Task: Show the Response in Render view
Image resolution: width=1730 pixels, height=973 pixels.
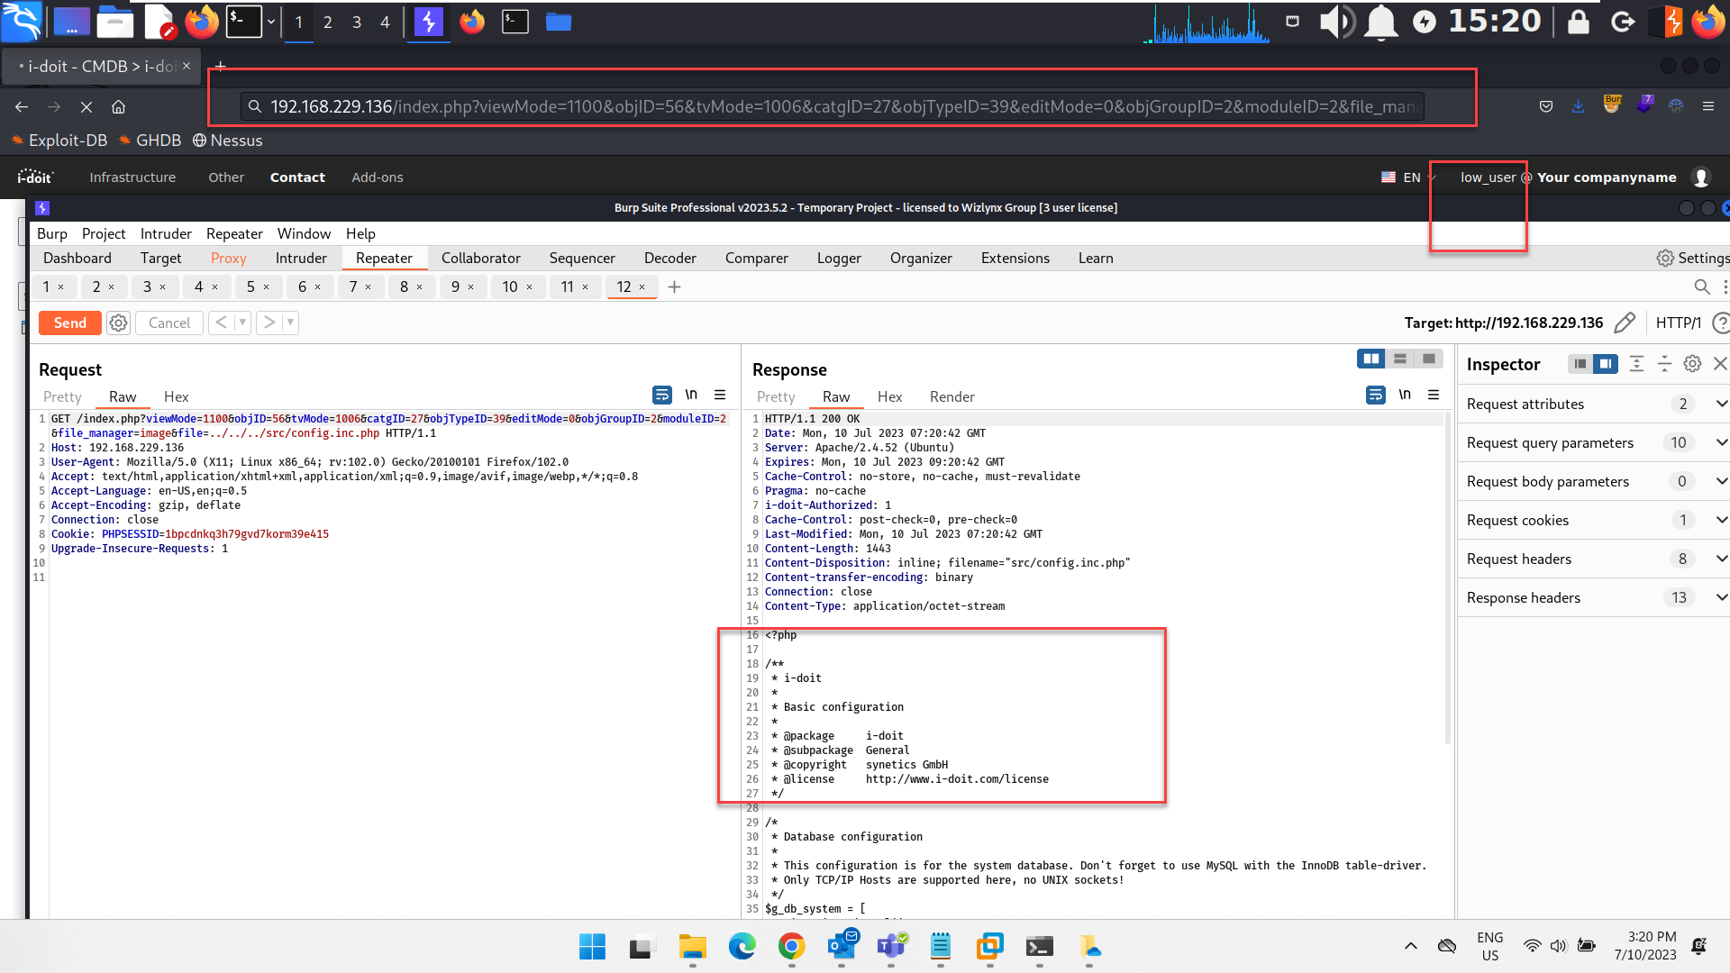Action: coord(952,396)
